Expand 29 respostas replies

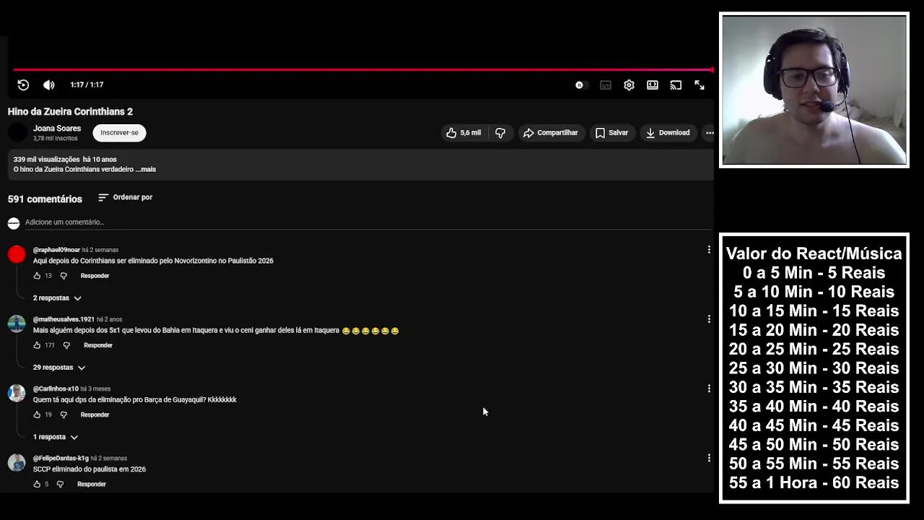tap(59, 368)
